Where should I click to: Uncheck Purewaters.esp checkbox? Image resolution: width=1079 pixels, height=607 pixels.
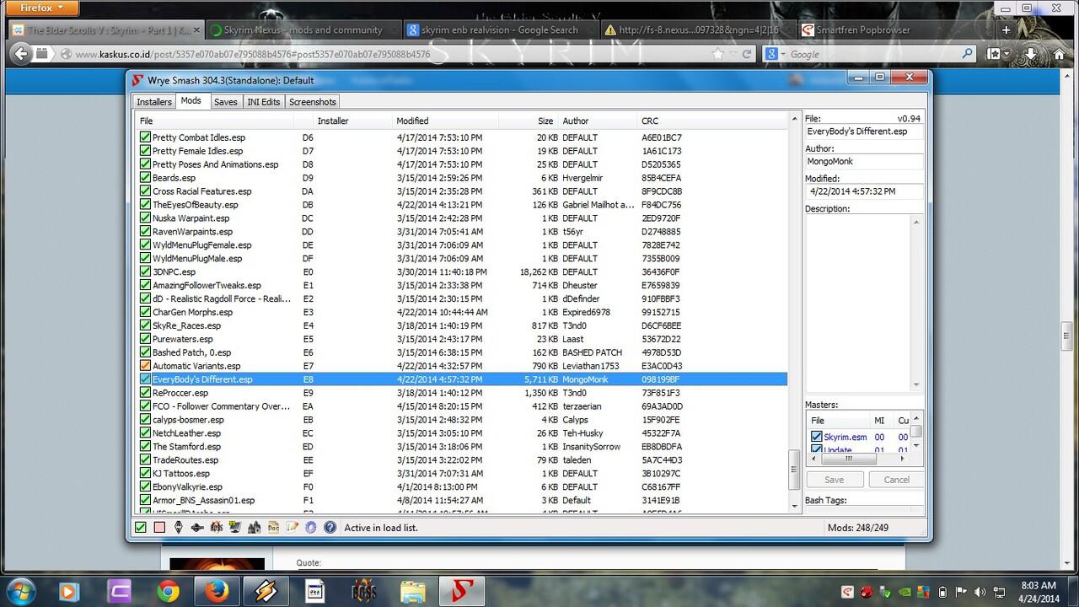tap(145, 339)
